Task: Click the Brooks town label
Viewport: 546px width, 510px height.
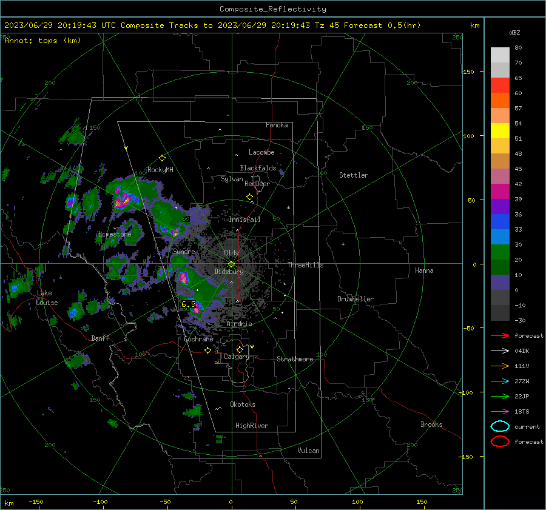Action: pyautogui.click(x=431, y=424)
